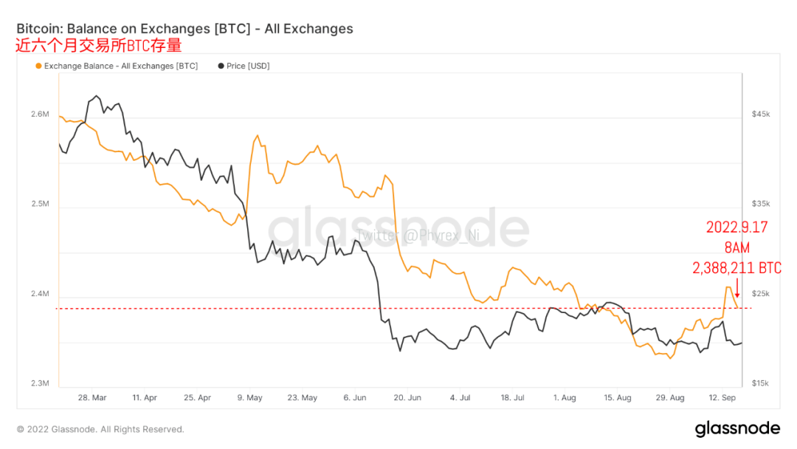Select the 2,388,211 BTC annotation label
Screen dimensions: 797x449
[x=736, y=269]
